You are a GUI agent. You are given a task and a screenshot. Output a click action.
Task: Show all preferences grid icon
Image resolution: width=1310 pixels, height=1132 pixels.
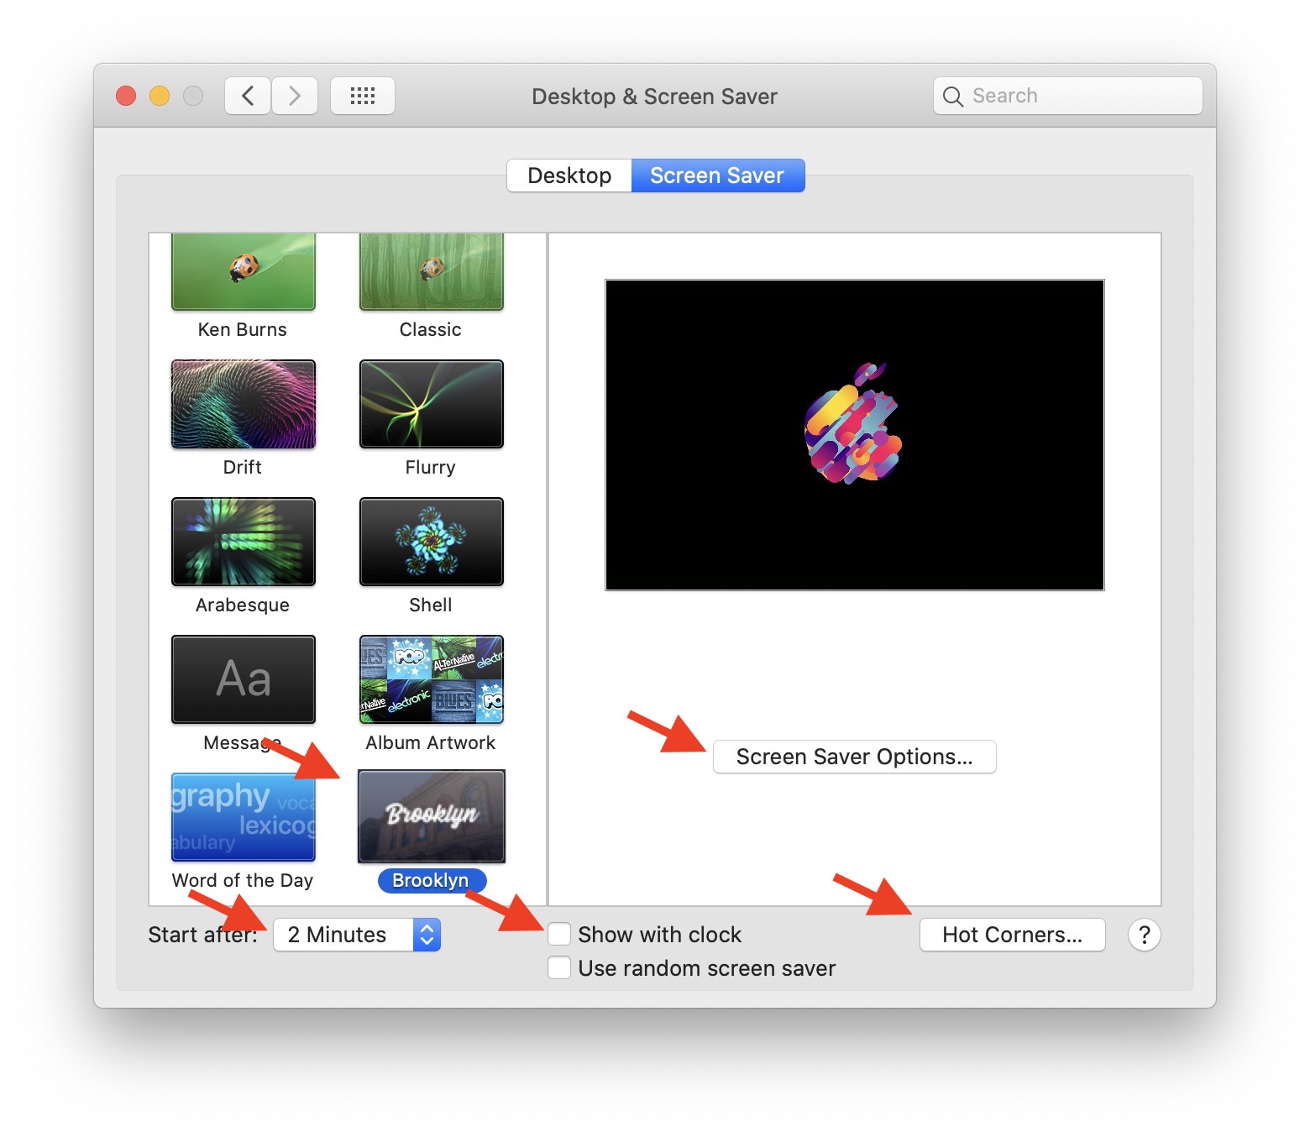[x=362, y=96]
